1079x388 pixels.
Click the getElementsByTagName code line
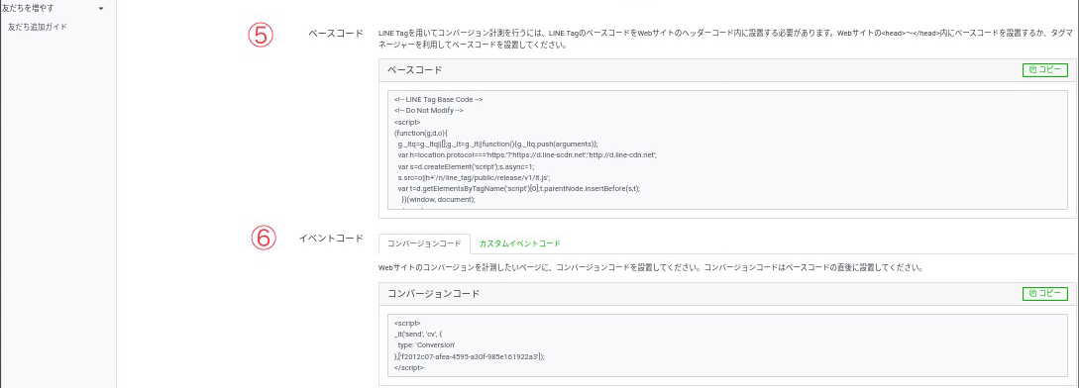click(519, 188)
